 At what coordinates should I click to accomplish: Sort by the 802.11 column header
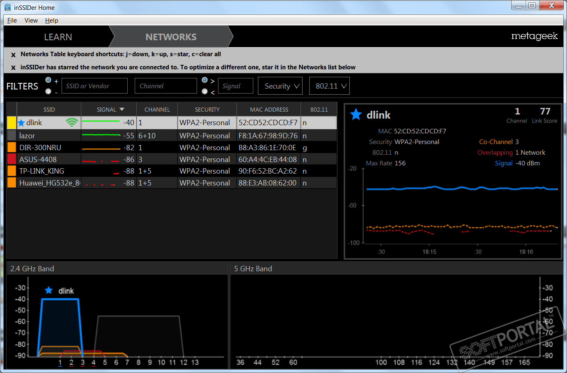coord(319,110)
